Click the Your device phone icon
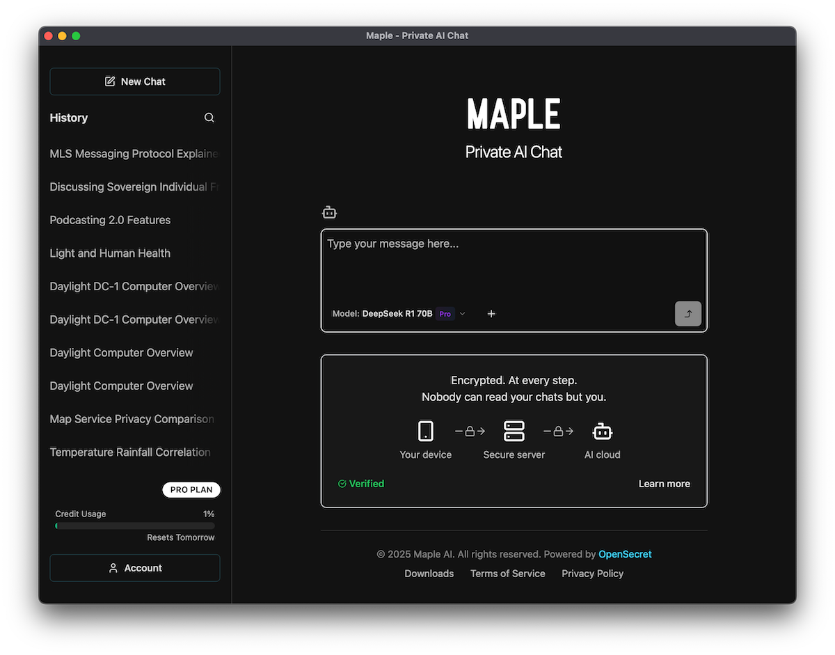The image size is (835, 655). pos(426,432)
